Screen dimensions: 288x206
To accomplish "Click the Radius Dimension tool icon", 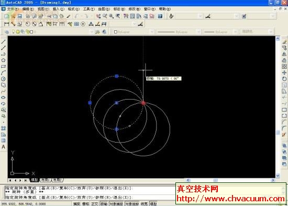I will [x=28, y=24].
